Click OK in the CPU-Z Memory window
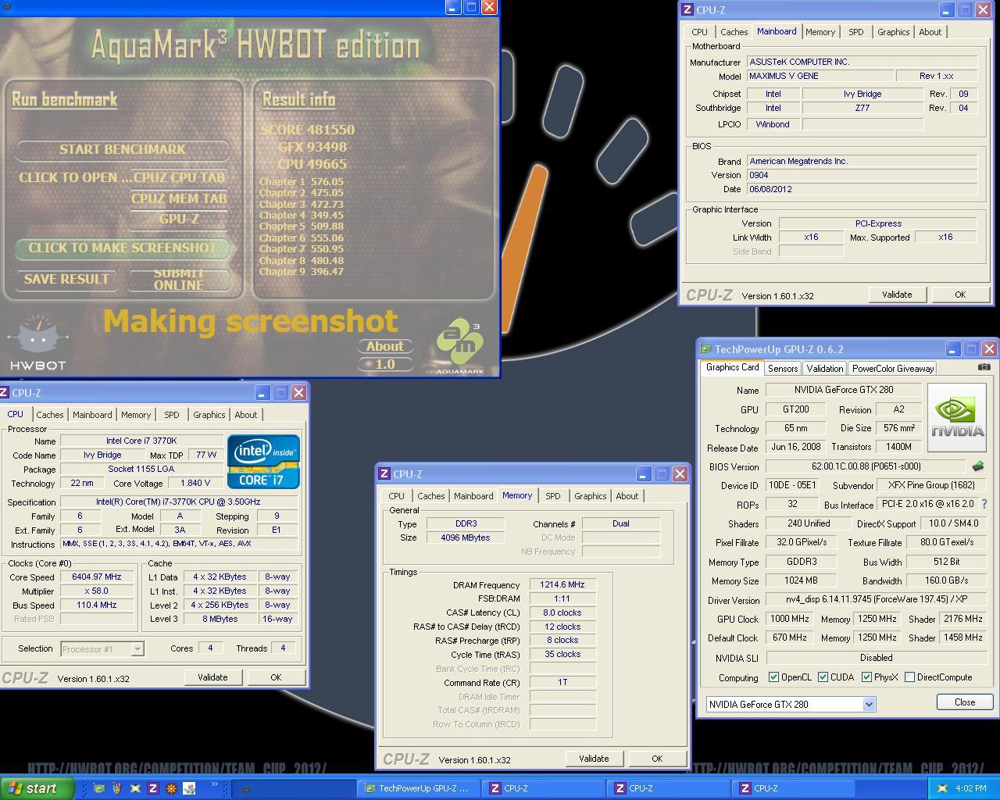Screen dimensions: 1000x800 657,759
